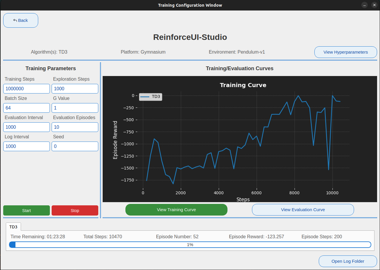Stop the current training session

[x=75, y=210]
